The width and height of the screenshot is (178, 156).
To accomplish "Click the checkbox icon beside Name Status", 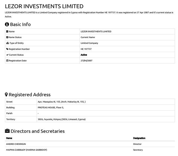I will [x=7, y=37].
